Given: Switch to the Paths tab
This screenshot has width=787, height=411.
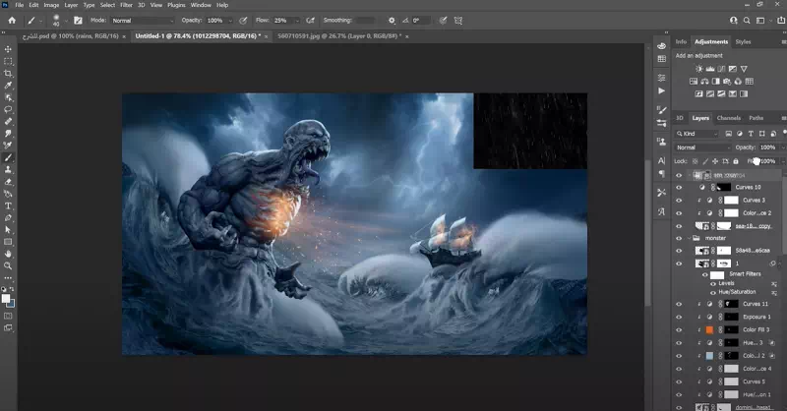Looking at the screenshot, I should click(756, 118).
